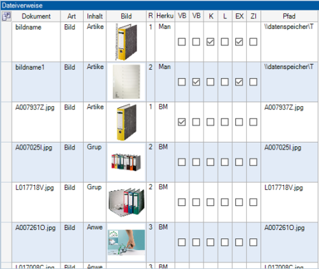Image resolution: width=319 pixels, height=269 pixels.
Task: Click the Pfad column header
Action: coord(289,16)
